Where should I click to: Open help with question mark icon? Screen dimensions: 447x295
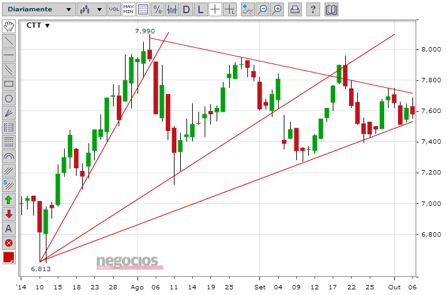click(313, 9)
